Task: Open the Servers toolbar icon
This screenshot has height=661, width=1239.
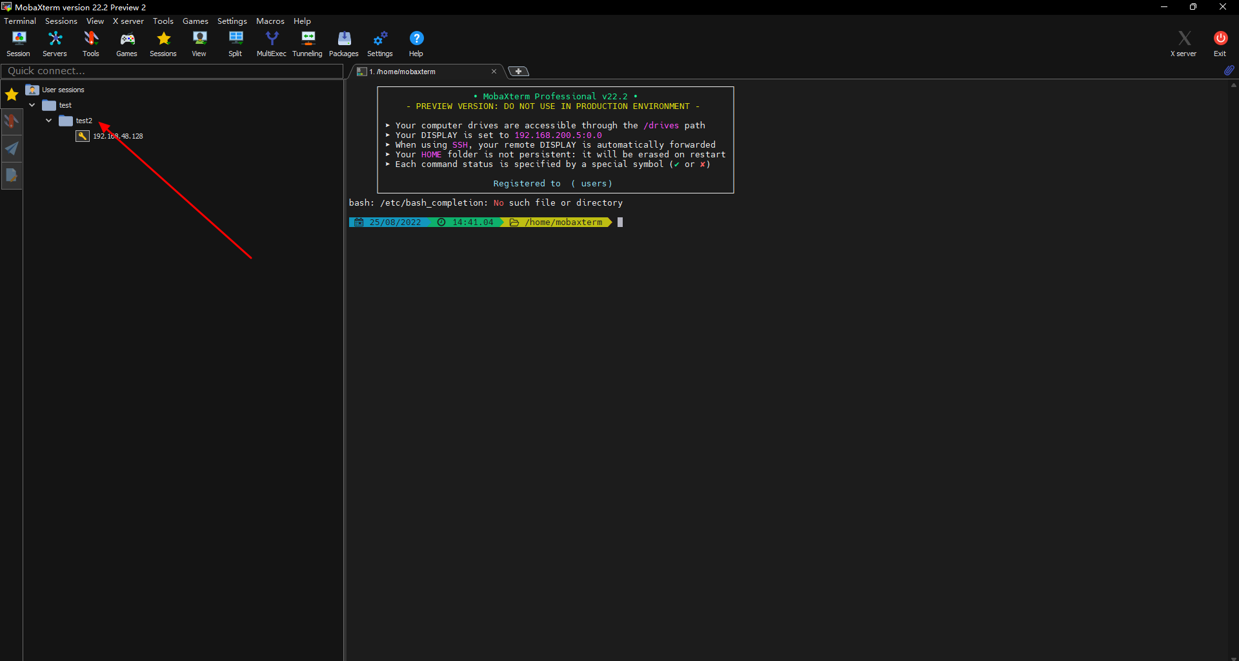Action: pyautogui.click(x=55, y=43)
